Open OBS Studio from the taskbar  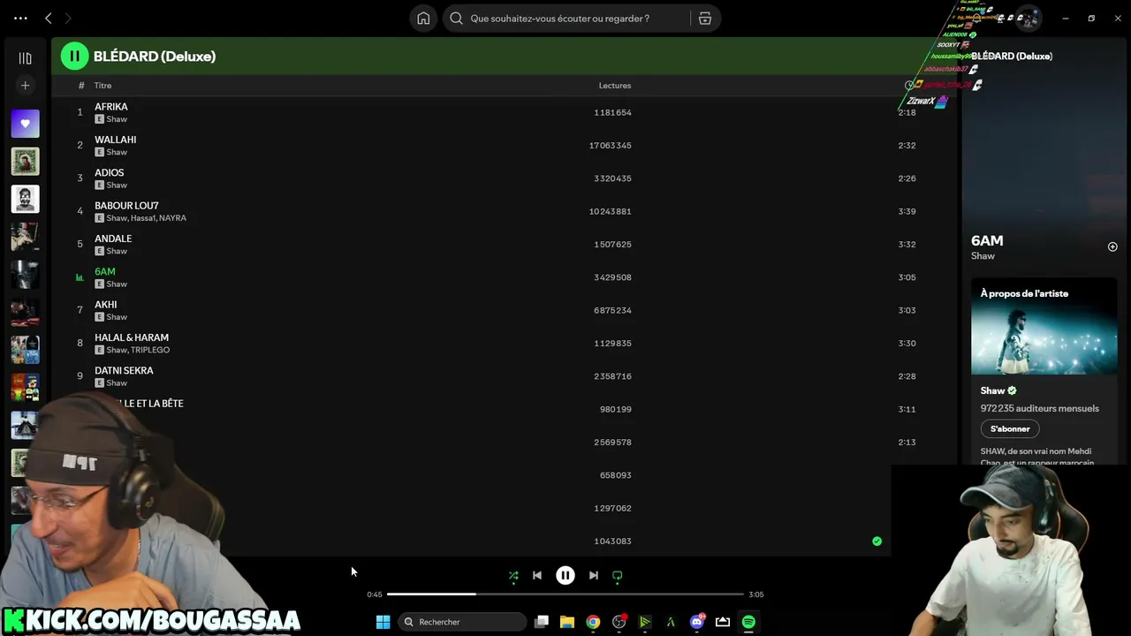click(619, 622)
